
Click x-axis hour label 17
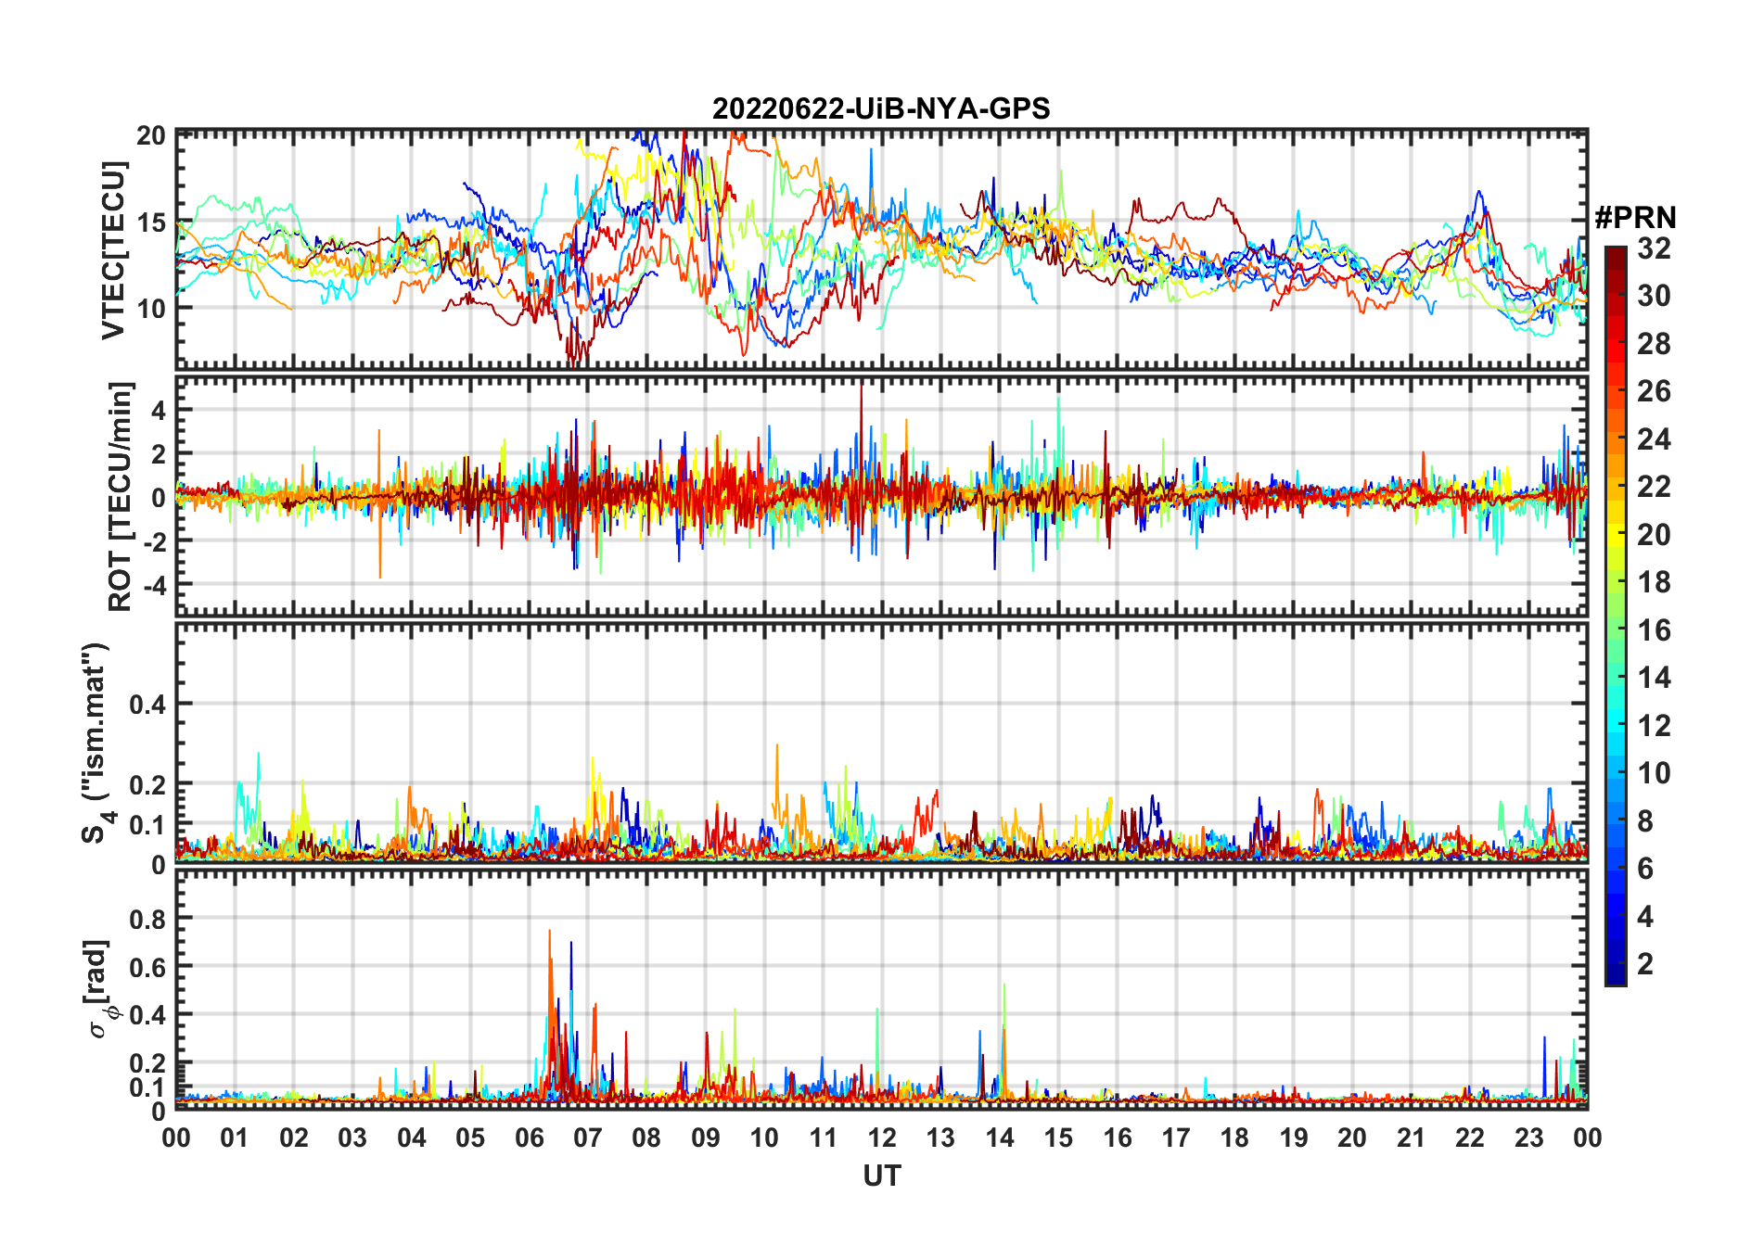point(1176,1138)
